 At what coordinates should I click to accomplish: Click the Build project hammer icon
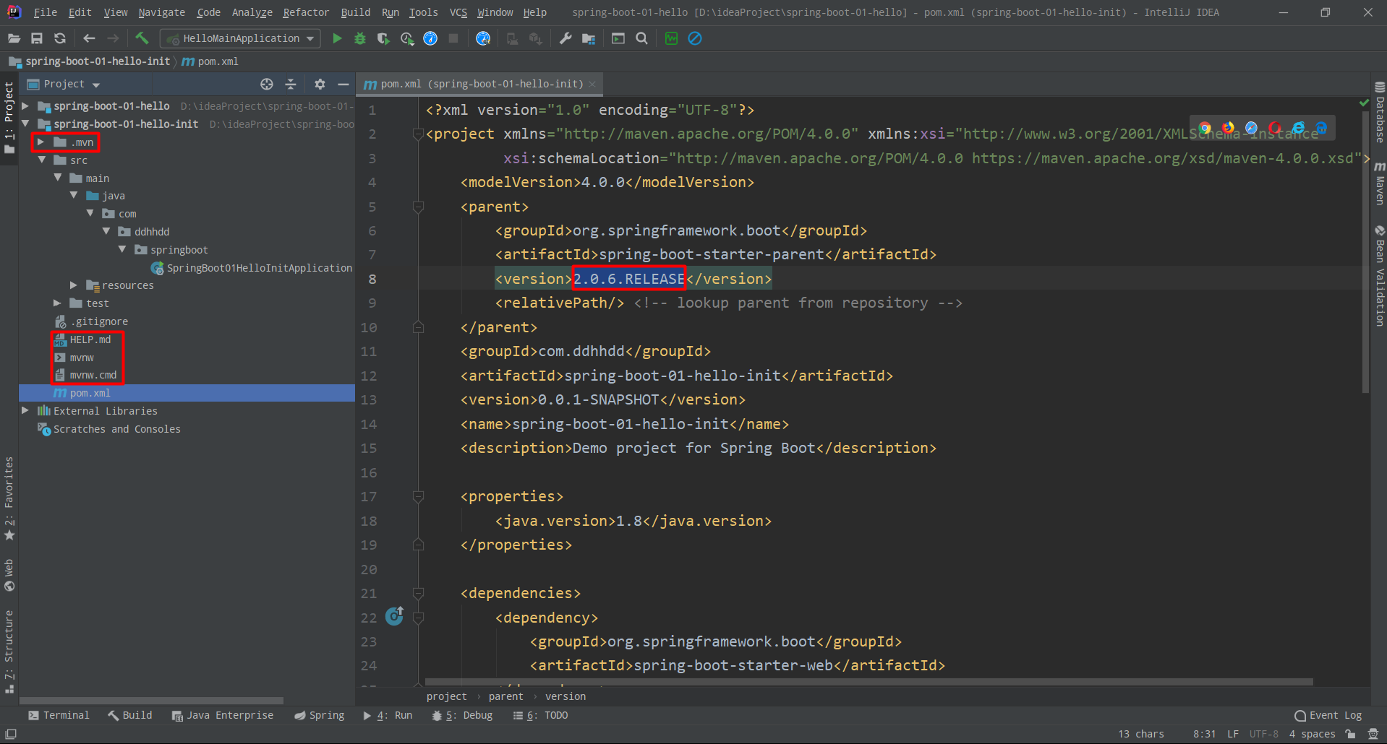pos(142,38)
